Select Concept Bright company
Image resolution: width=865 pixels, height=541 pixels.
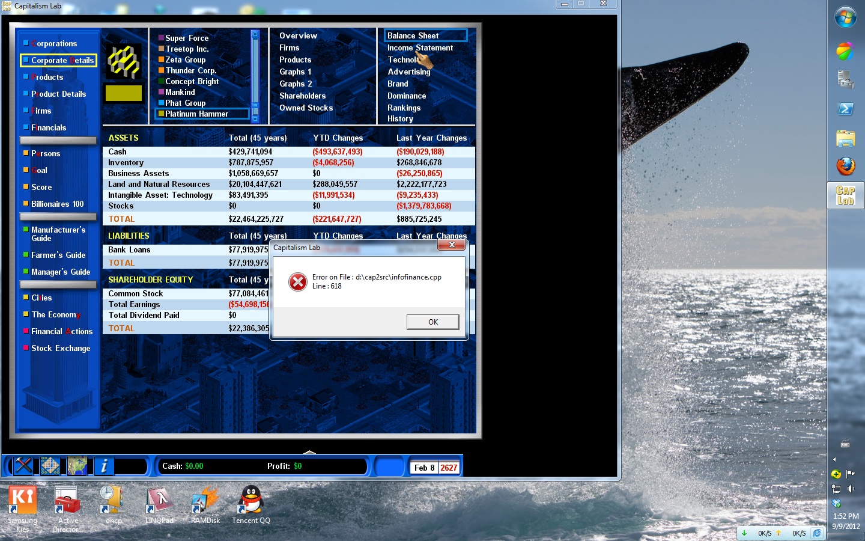coord(192,82)
